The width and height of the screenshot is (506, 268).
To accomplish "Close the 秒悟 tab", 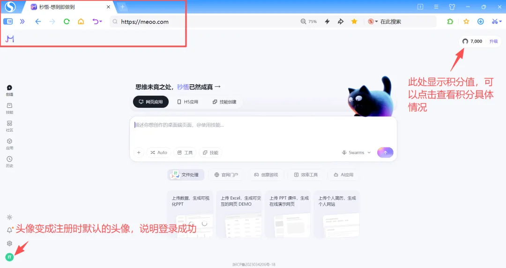I will tap(108, 7).
